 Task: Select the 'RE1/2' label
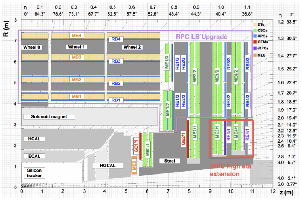coord(177,101)
